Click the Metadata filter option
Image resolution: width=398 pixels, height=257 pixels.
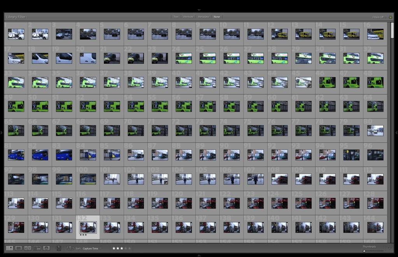tap(203, 17)
